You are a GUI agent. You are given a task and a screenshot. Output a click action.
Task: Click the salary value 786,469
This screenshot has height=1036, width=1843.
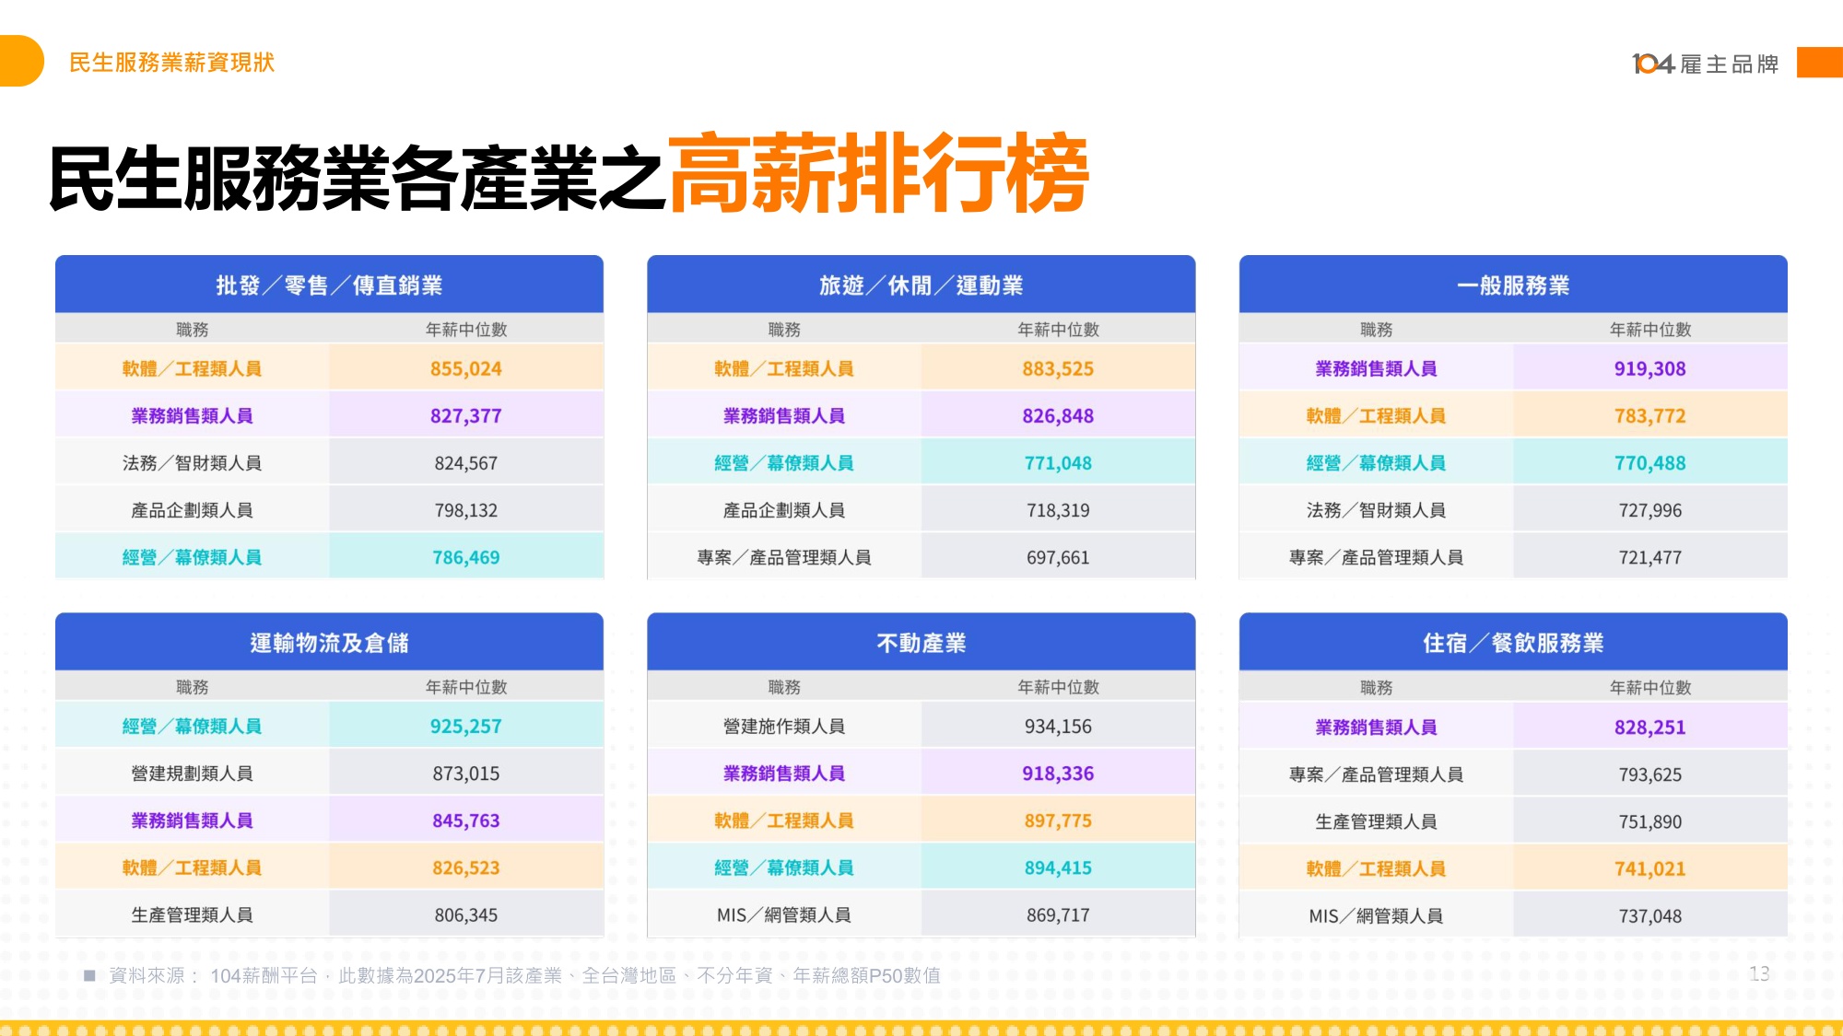point(466,557)
